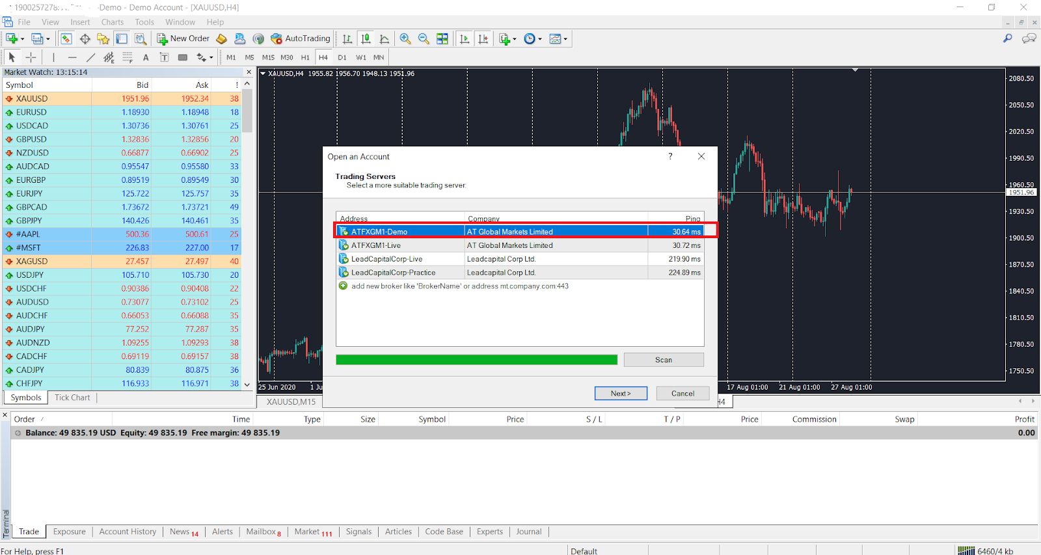Image resolution: width=1041 pixels, height=555 pixels.
Task: Toggle the Data Window icon
Action: [85, 39]
